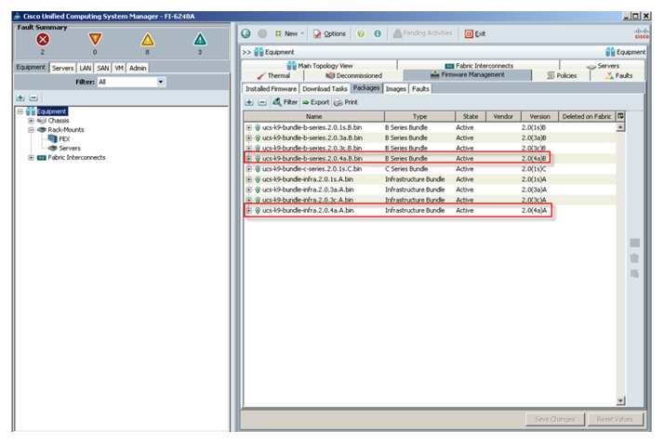Viewport: 664px width, 444px height.
Task: Expand ucs-k9-bundle-b-series.2.0.1s.B.bin row
Action: 249,127
